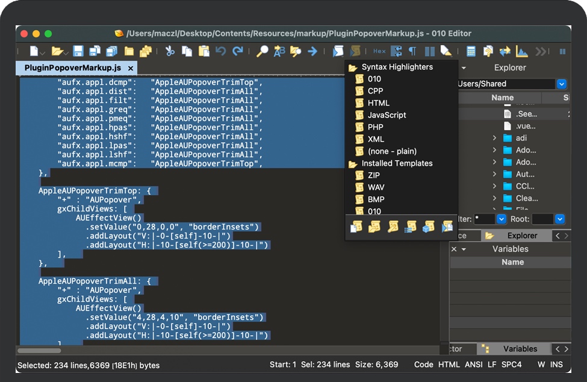Choose the ZIP installed template
The height and width of the screenshot is (382, 587).
tap(374, 175)
